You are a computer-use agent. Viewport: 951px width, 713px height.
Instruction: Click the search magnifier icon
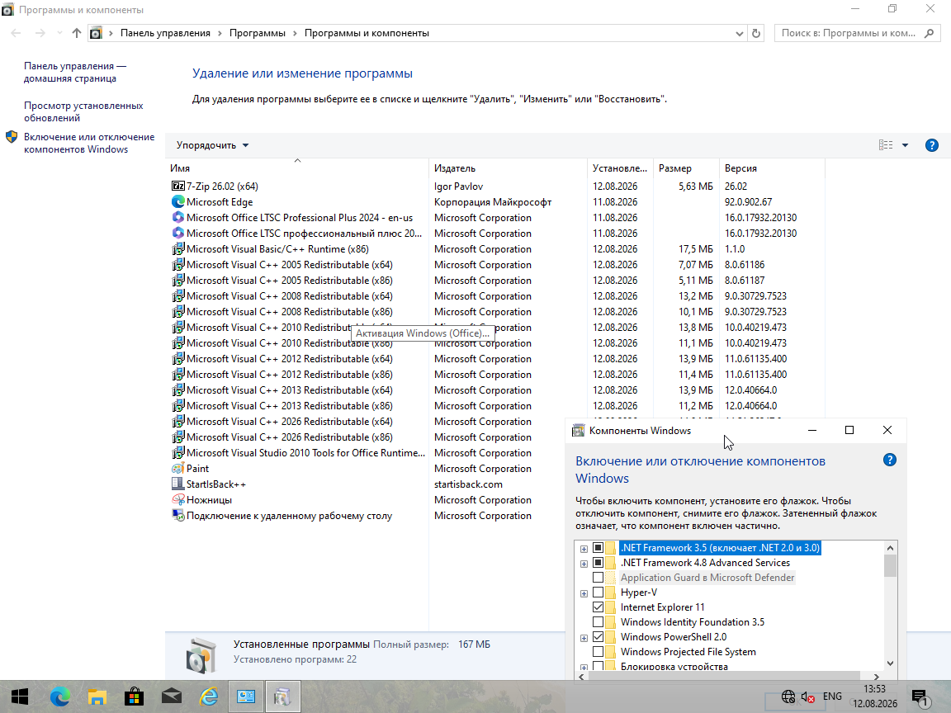(930, 33)
